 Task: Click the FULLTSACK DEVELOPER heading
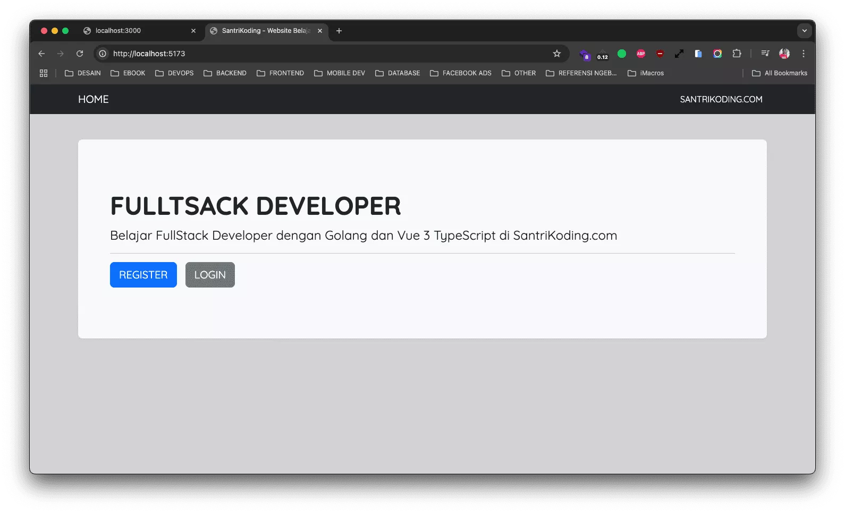click(256, 206)
